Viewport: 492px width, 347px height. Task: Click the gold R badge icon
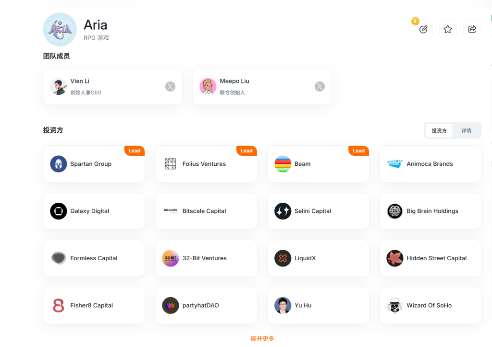pos(415,21)
